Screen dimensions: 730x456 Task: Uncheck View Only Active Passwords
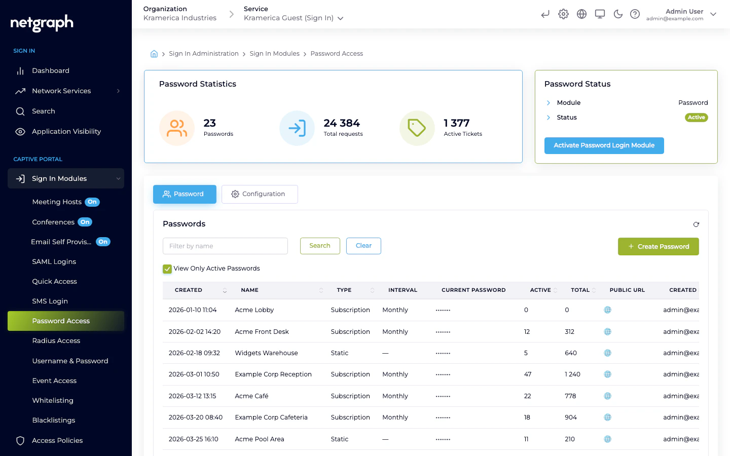(167, 269)
